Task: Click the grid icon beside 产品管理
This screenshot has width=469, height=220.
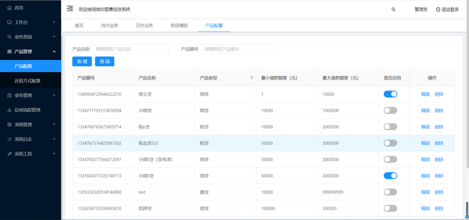Action: coord(9,51)
